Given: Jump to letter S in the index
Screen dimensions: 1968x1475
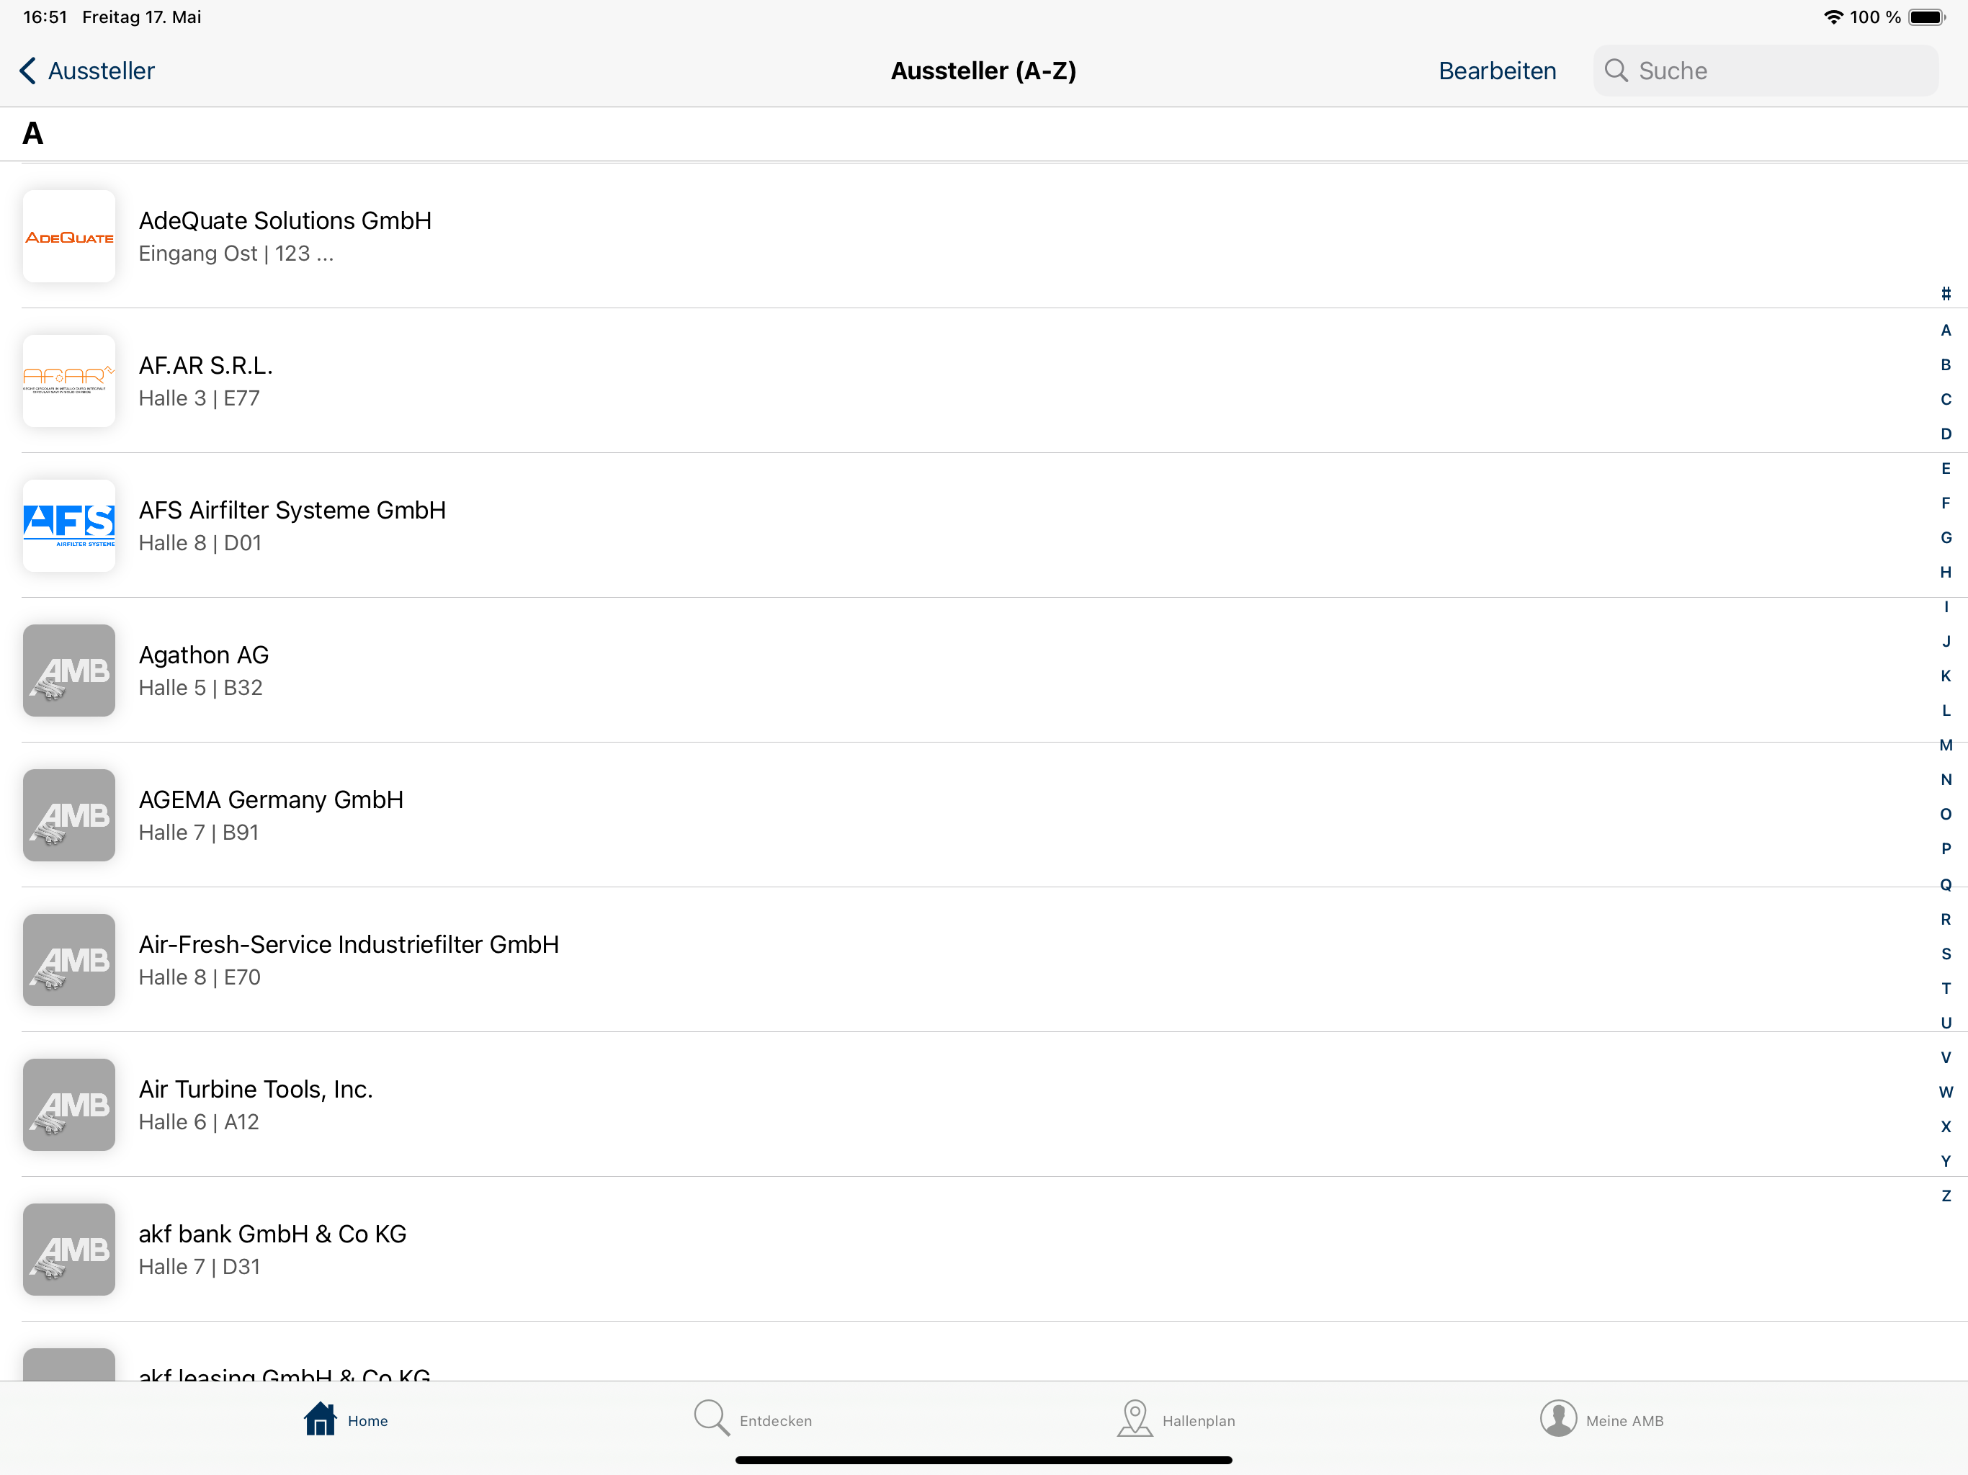Looking at the screenshot, I should (1946, 954).
